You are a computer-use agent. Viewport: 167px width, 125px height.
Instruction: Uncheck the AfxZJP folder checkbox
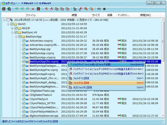16,28
